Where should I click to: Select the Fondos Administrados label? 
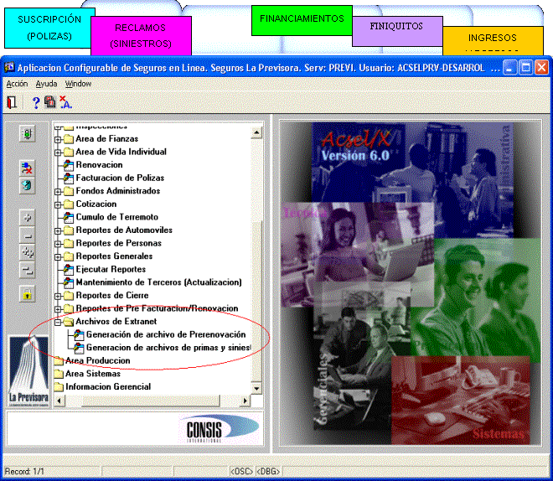click(118, 191)
